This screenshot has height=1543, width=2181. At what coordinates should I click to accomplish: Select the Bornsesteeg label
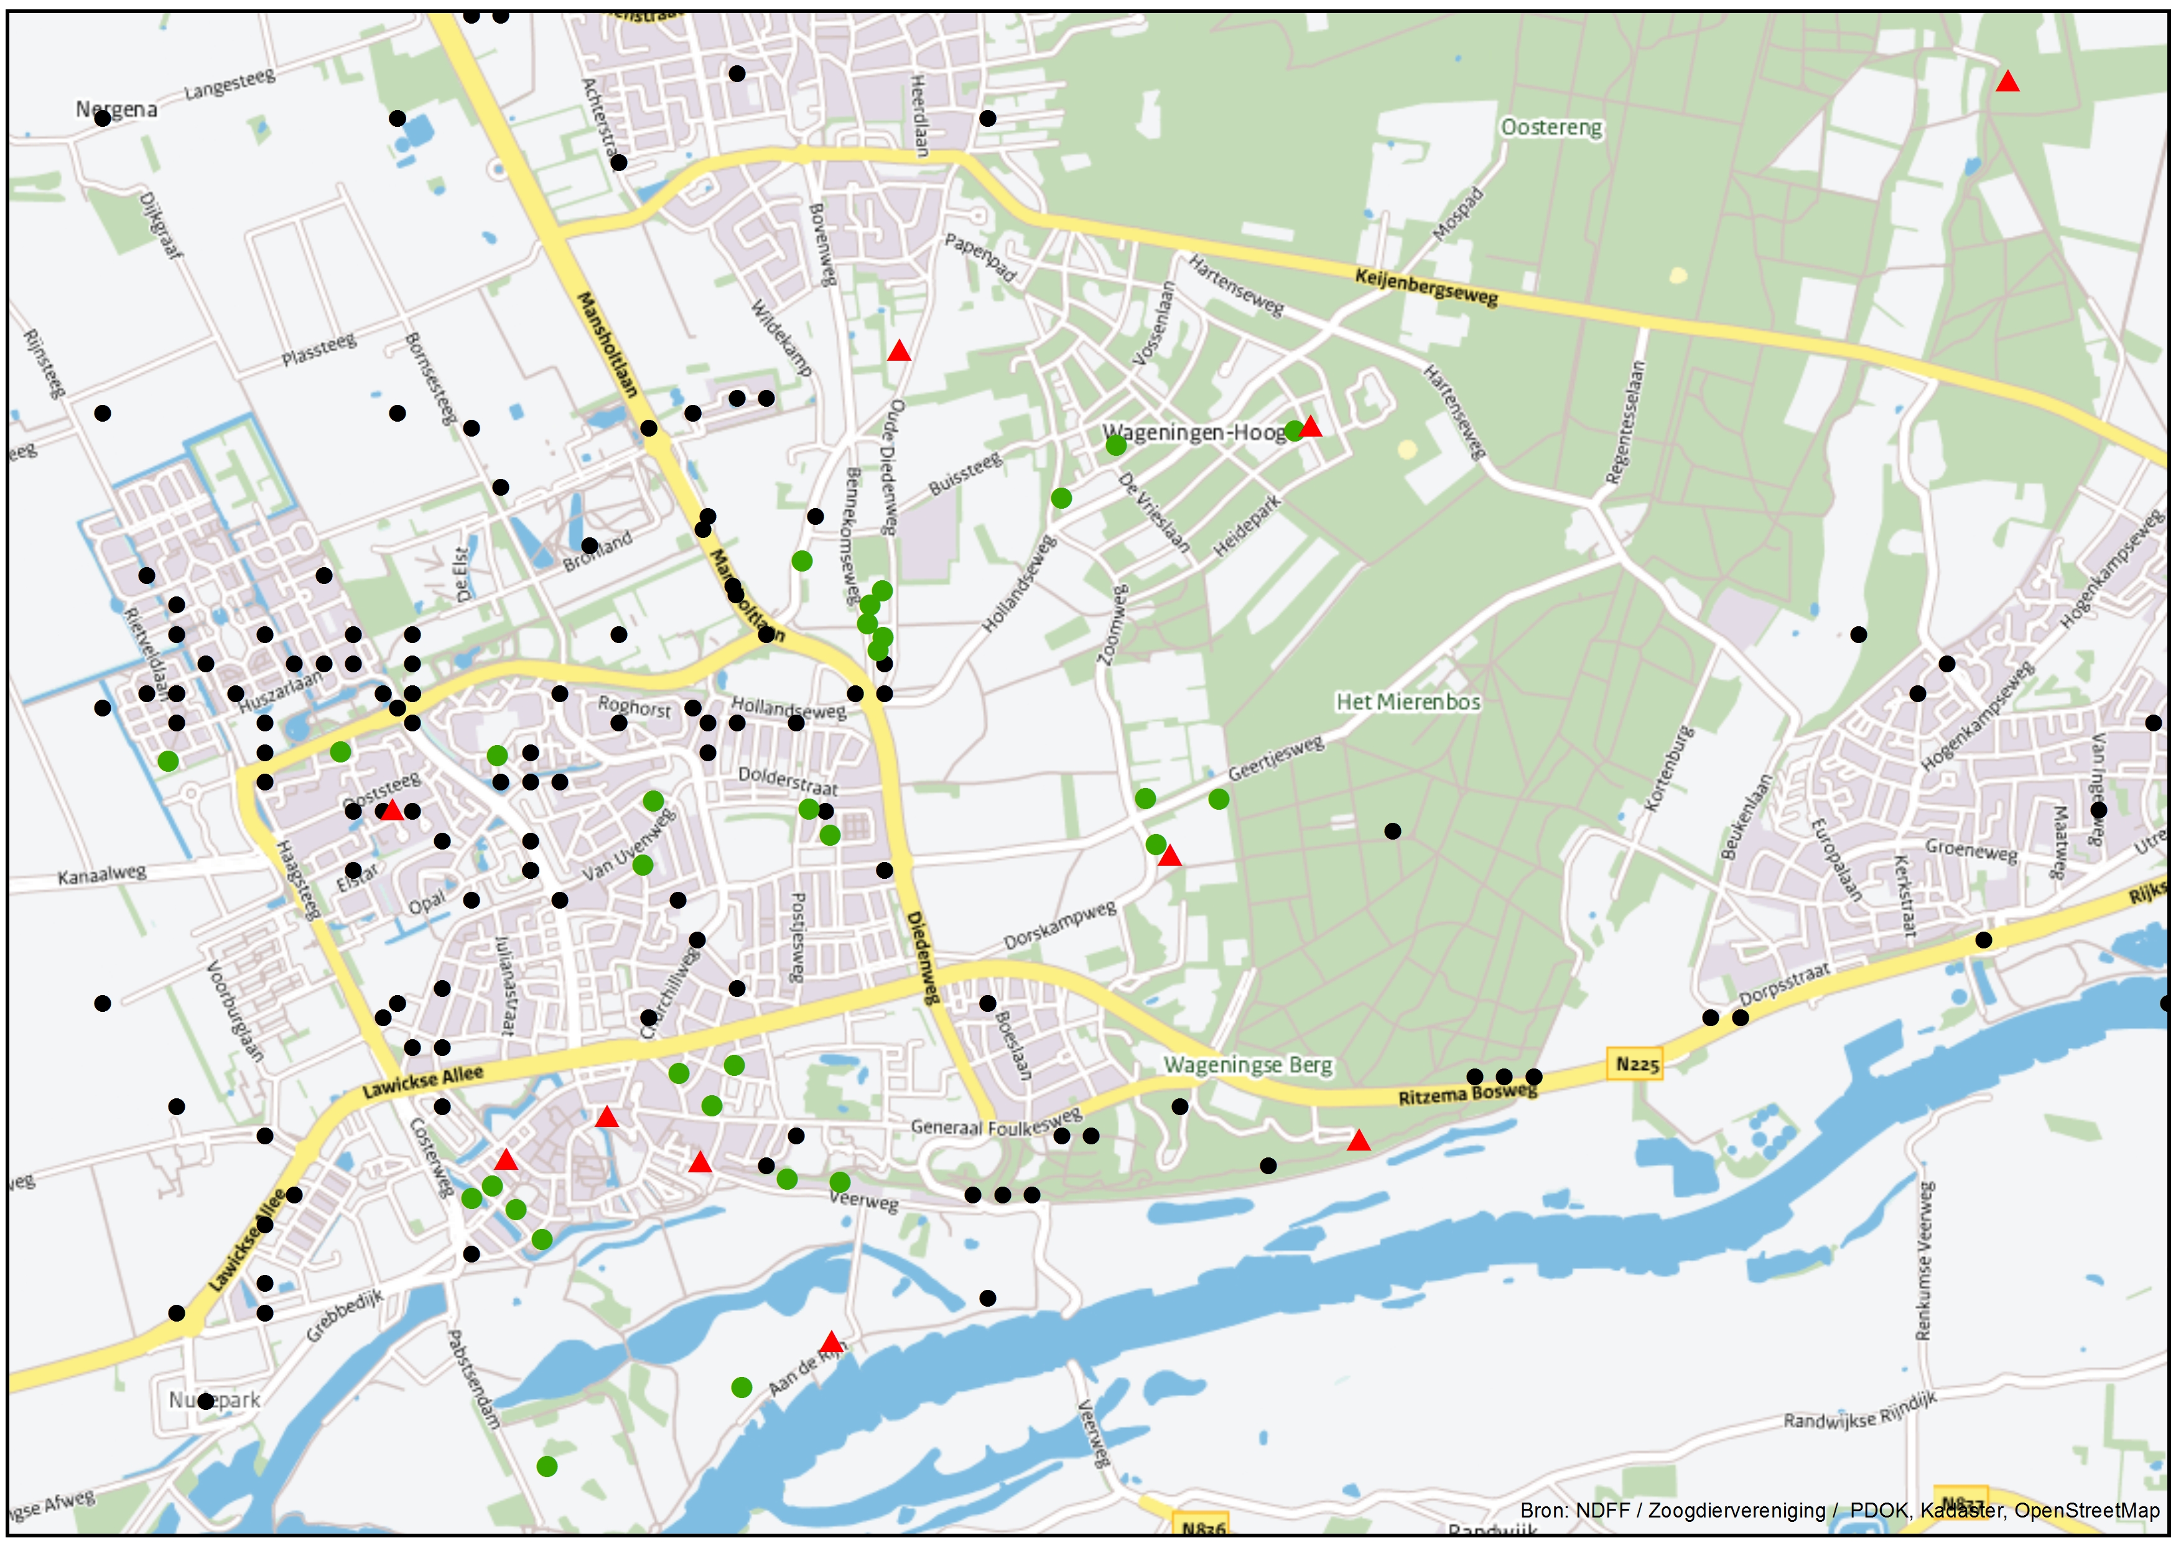click(x=430, y=378)
